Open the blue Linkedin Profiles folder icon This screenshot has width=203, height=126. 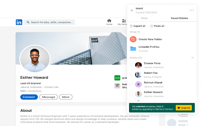point(133,49)
